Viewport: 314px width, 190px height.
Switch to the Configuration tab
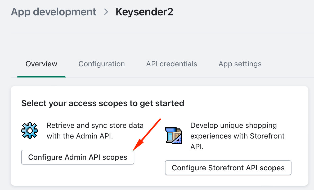point(101,64)
